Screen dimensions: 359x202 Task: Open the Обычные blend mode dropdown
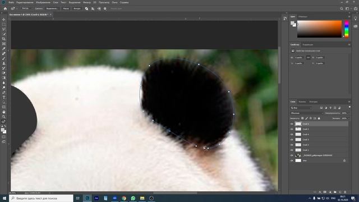pos(307,113)
